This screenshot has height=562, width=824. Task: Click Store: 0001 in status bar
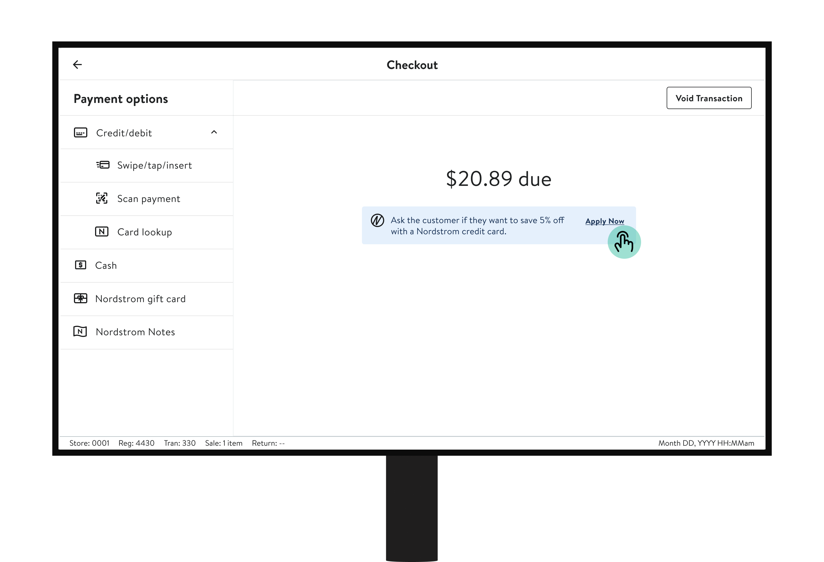coord(89,443)
